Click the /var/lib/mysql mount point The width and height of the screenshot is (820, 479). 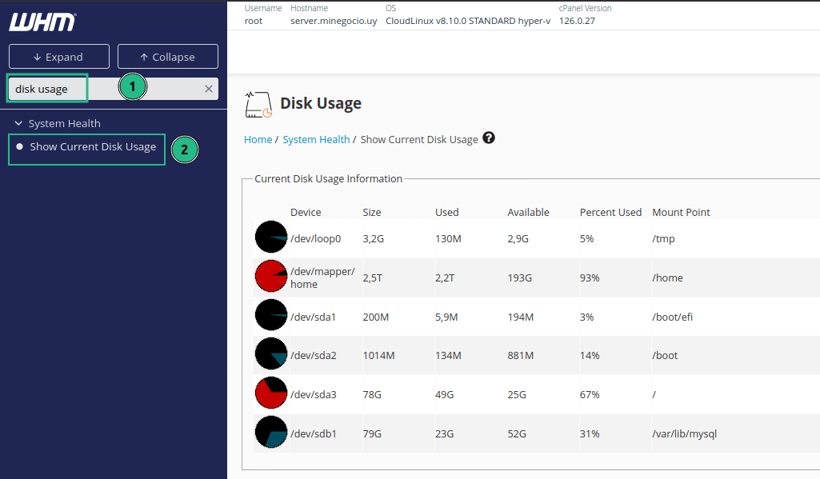[685, 434]
